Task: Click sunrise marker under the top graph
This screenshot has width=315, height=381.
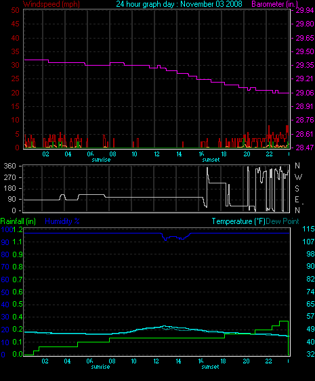Action: point(101,160)
